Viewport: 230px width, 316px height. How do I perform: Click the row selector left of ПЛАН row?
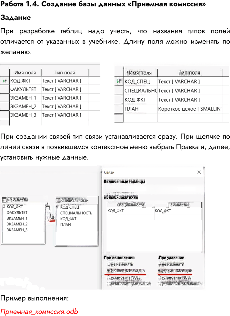119,109
